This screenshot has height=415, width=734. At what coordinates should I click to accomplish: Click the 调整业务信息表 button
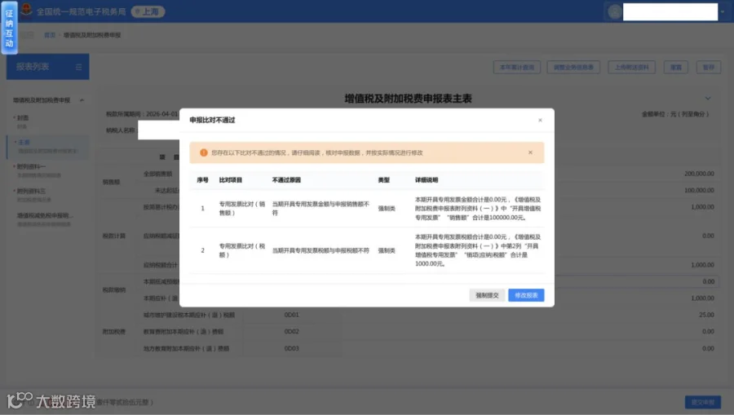(573, 68)
